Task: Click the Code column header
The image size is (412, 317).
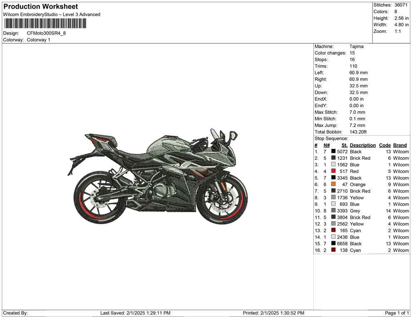Action: (385, 145)
